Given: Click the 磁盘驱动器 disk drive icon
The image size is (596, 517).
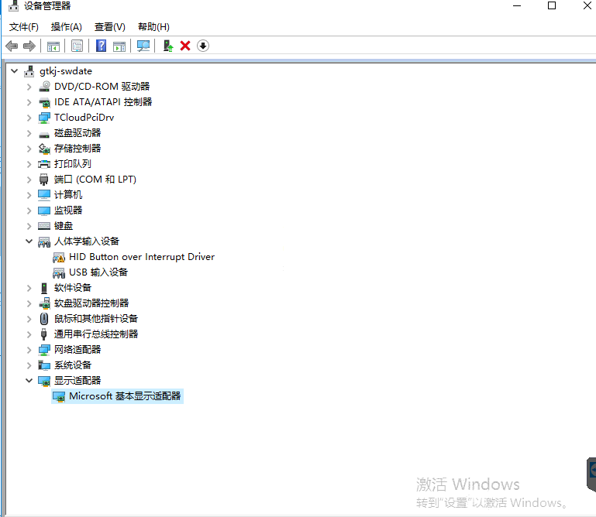Looking at the screenshot, I should (44, 134).
